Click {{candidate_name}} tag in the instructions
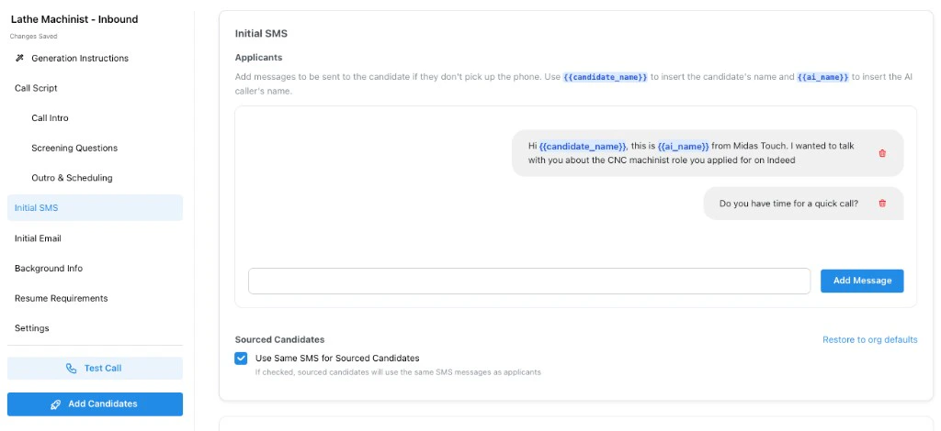This screenshot has width=941, height=431. tap(605, 77)
